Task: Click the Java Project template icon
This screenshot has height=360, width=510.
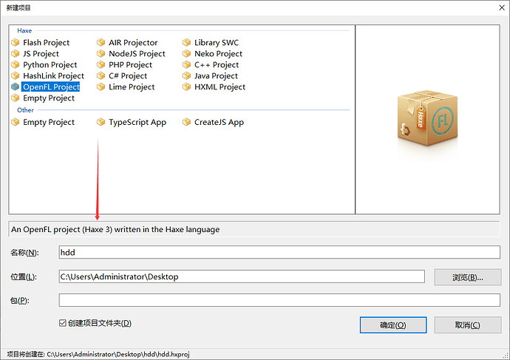Action: click(186, 76)
